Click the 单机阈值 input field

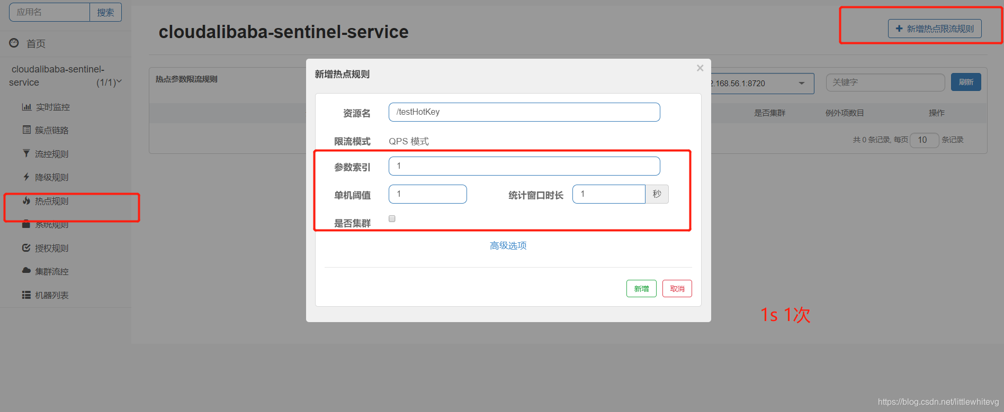click(428, 194)
